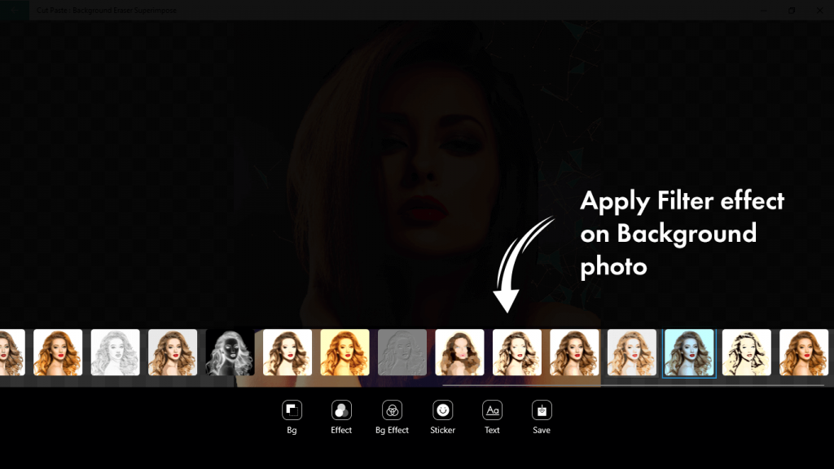This screenshot has width=834, height=469.
Task: Apply the gray emboss filter thumbnail
Action: point(402,352)
